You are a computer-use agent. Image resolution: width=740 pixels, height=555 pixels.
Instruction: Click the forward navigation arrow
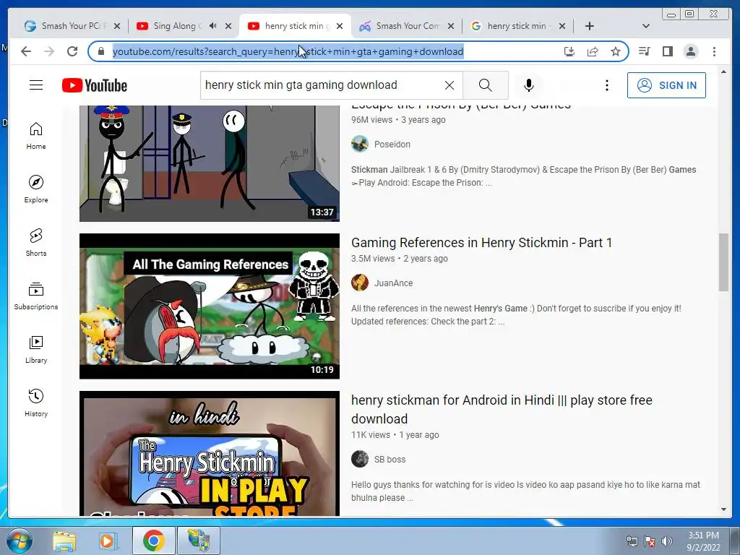coord(49,51)
